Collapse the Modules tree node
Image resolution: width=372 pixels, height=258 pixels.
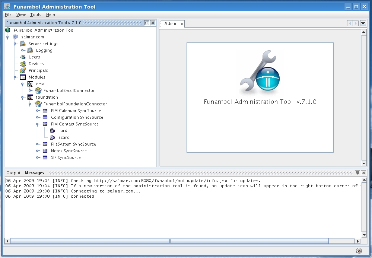pyautogui.click(x=15, y=77)
